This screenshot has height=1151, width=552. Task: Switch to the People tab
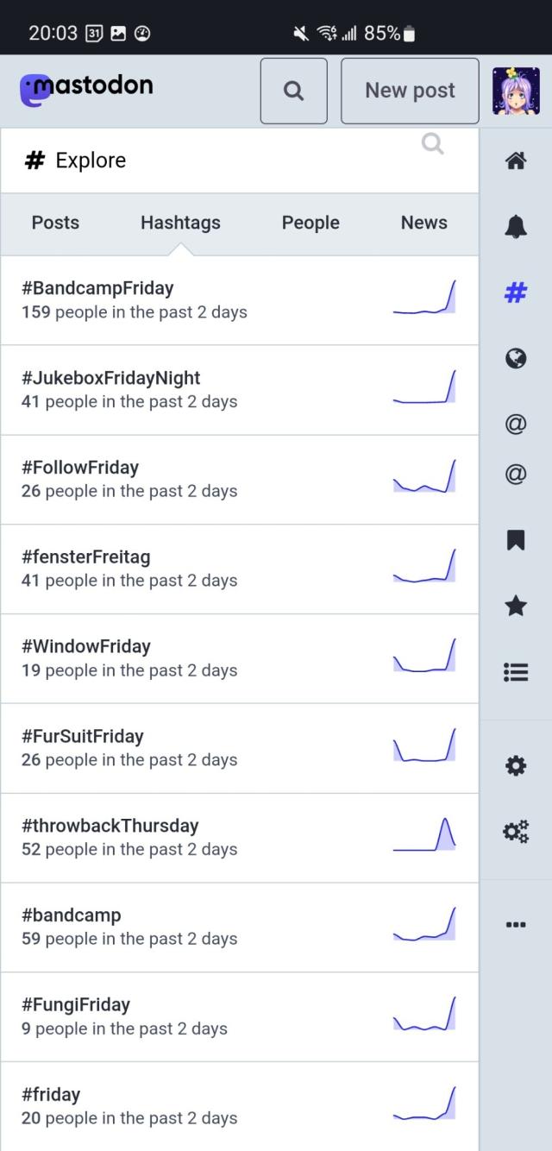[310, 223]
